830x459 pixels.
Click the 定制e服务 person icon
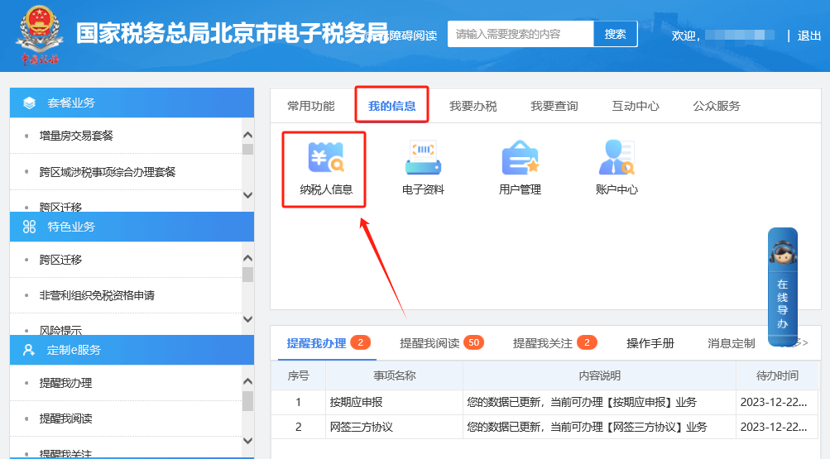pyautogui.click(x=29, y=350)
